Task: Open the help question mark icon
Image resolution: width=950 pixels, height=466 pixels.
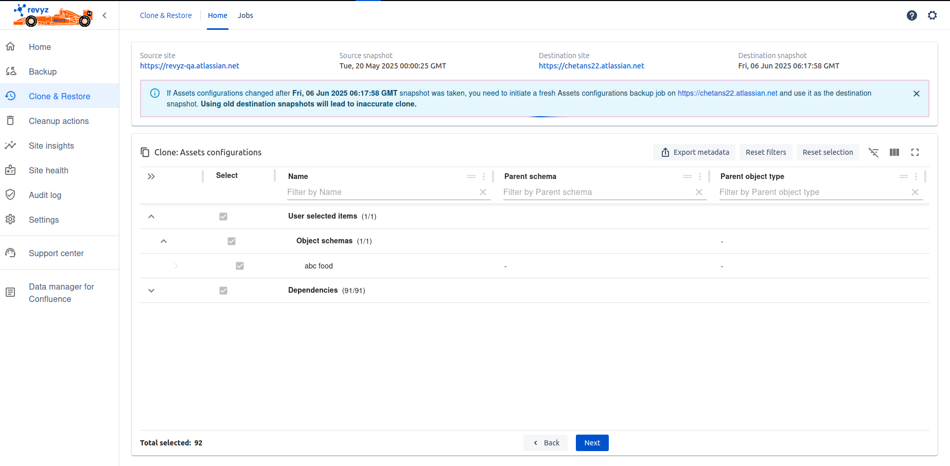Action: [x=911, y=15]
